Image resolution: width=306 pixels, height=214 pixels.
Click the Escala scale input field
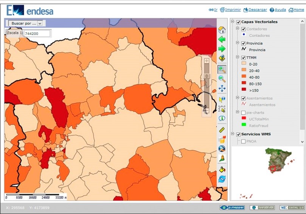(37, 34)
